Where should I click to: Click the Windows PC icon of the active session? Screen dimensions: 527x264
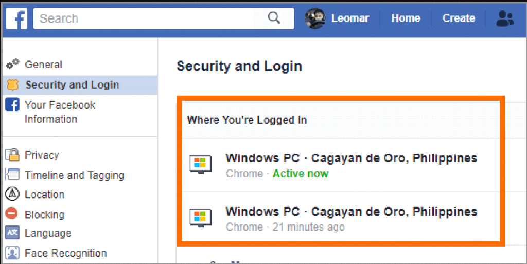[200, 164]
